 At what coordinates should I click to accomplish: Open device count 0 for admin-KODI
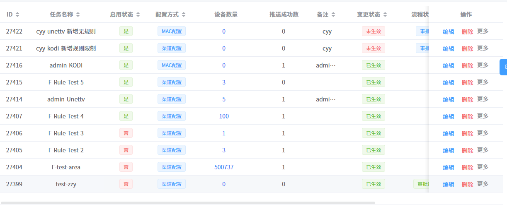(x=224, y=65)
